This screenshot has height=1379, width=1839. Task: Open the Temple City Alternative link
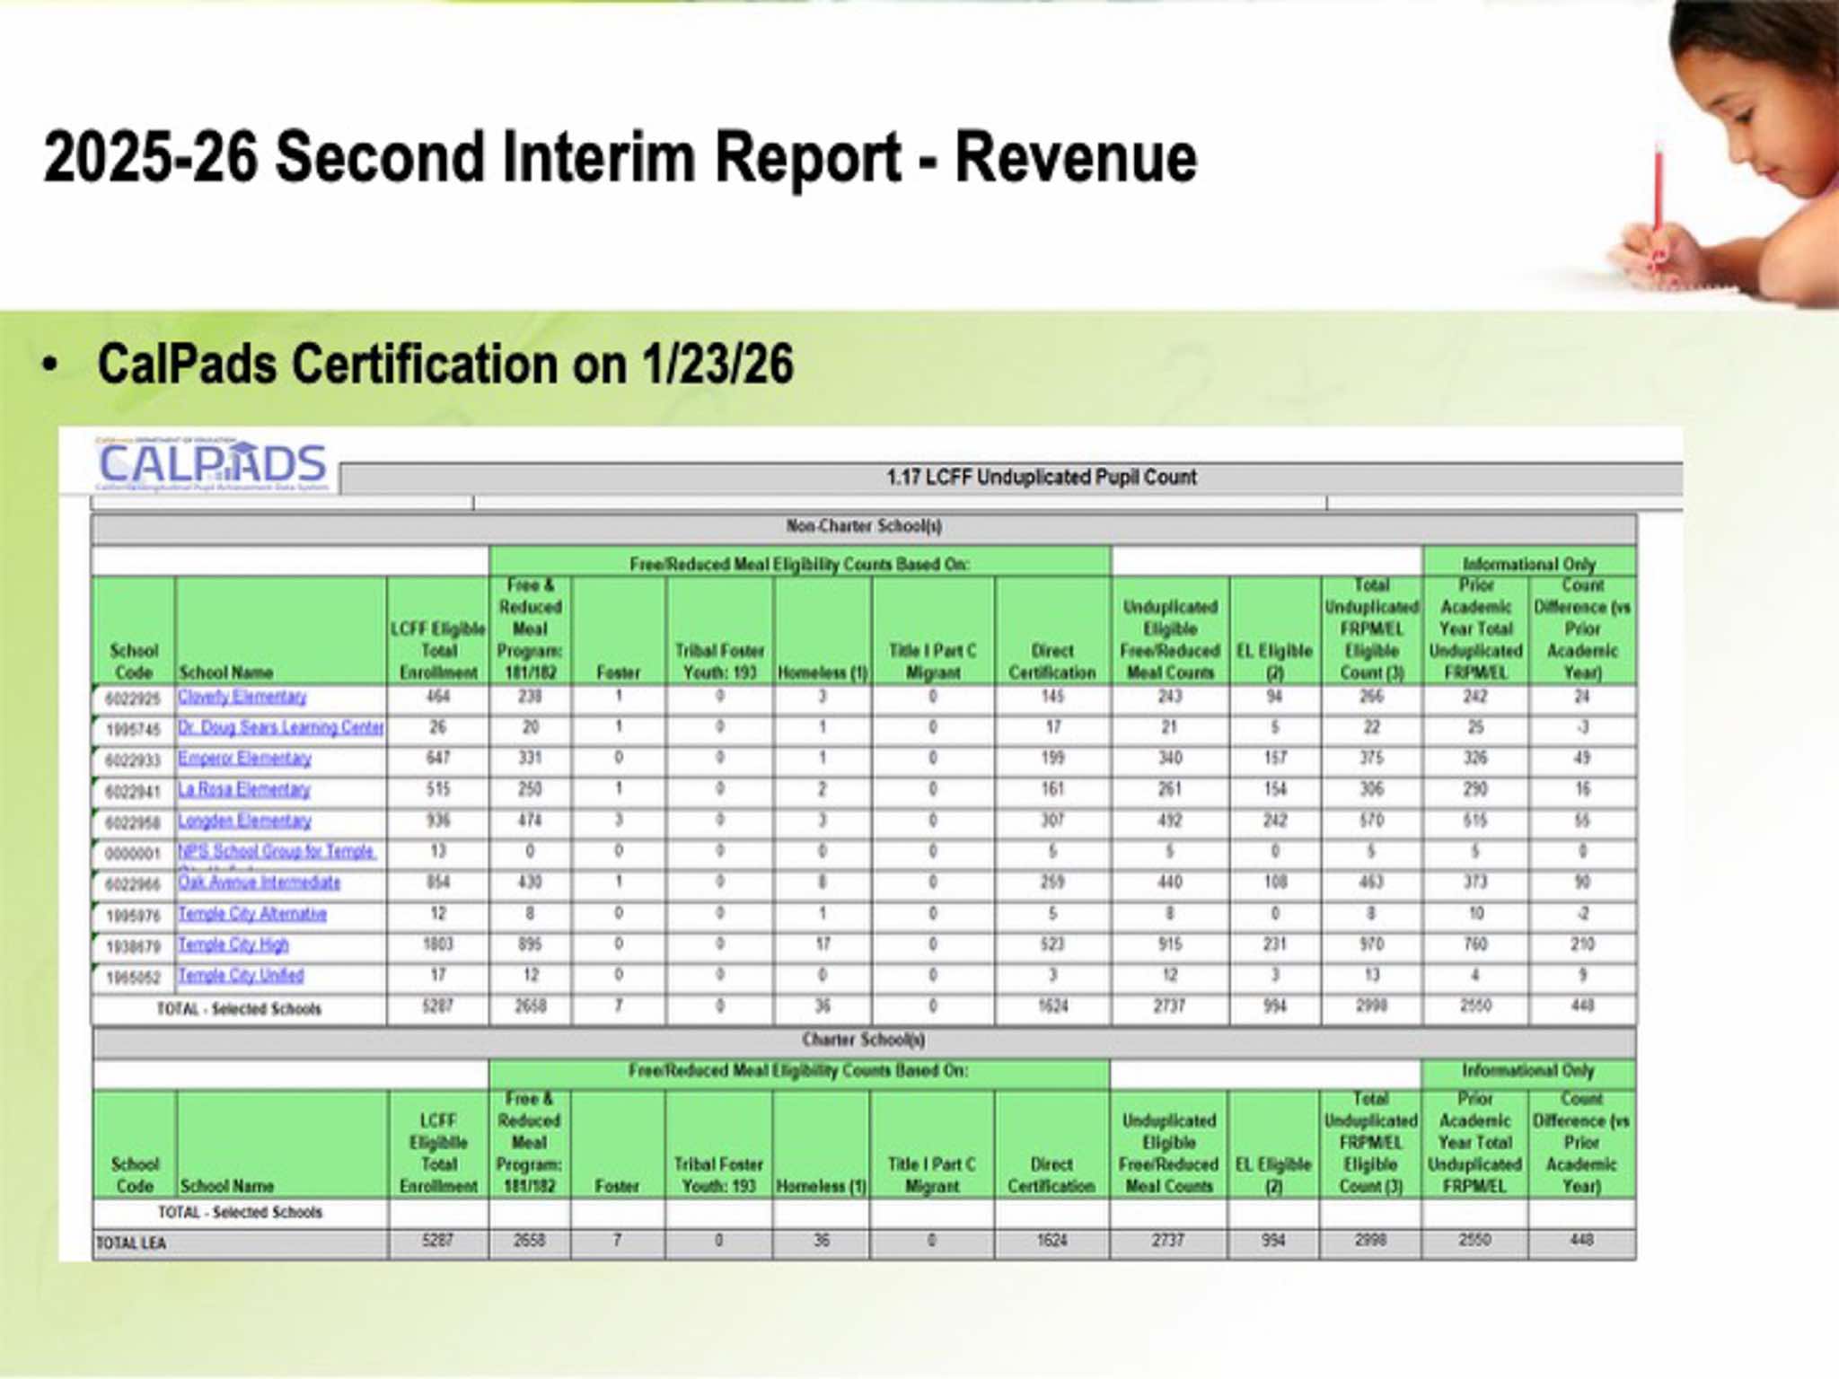coord(251,914)
